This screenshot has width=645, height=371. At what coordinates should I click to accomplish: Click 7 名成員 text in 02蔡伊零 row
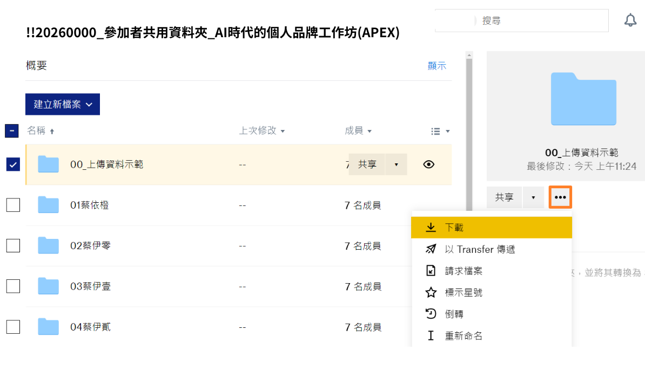[363, 246]
